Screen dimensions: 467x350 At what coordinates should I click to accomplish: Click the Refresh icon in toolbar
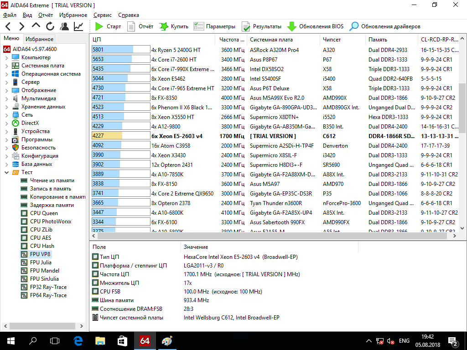50,26
